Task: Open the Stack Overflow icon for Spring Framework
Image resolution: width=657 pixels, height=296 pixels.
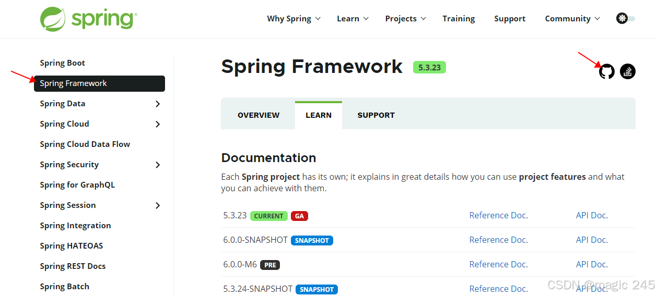Action: (628, 71)
